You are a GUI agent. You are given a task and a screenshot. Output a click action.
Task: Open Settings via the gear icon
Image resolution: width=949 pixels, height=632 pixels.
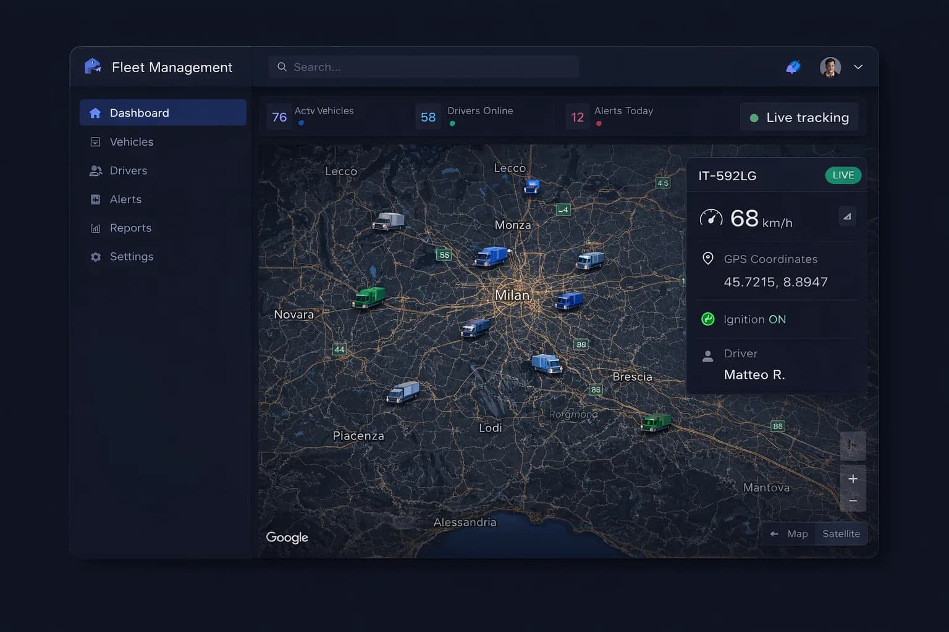click(x=96, y=256)
